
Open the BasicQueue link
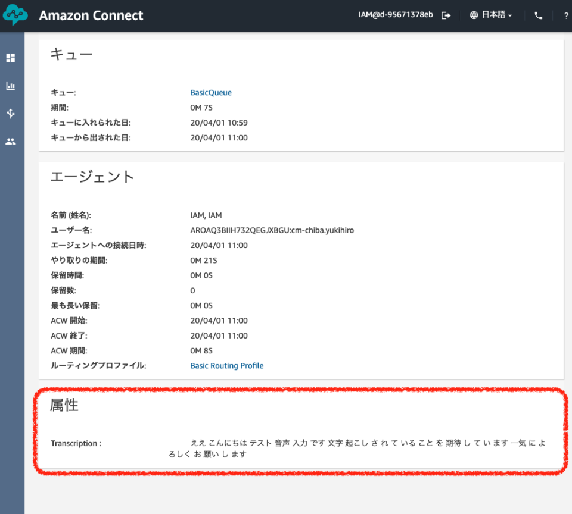211,93
